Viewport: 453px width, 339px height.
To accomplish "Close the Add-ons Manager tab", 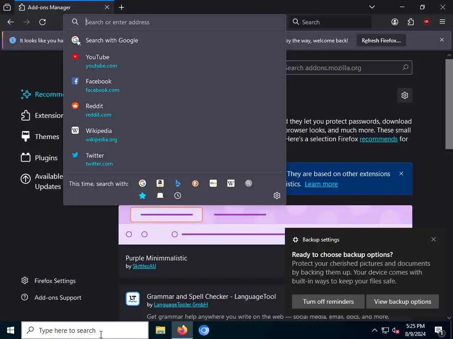I will pyautogui.click(x=107, y=7).
